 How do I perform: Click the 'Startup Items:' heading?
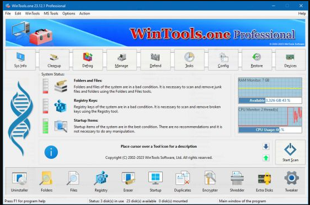[x=86, y=121]
